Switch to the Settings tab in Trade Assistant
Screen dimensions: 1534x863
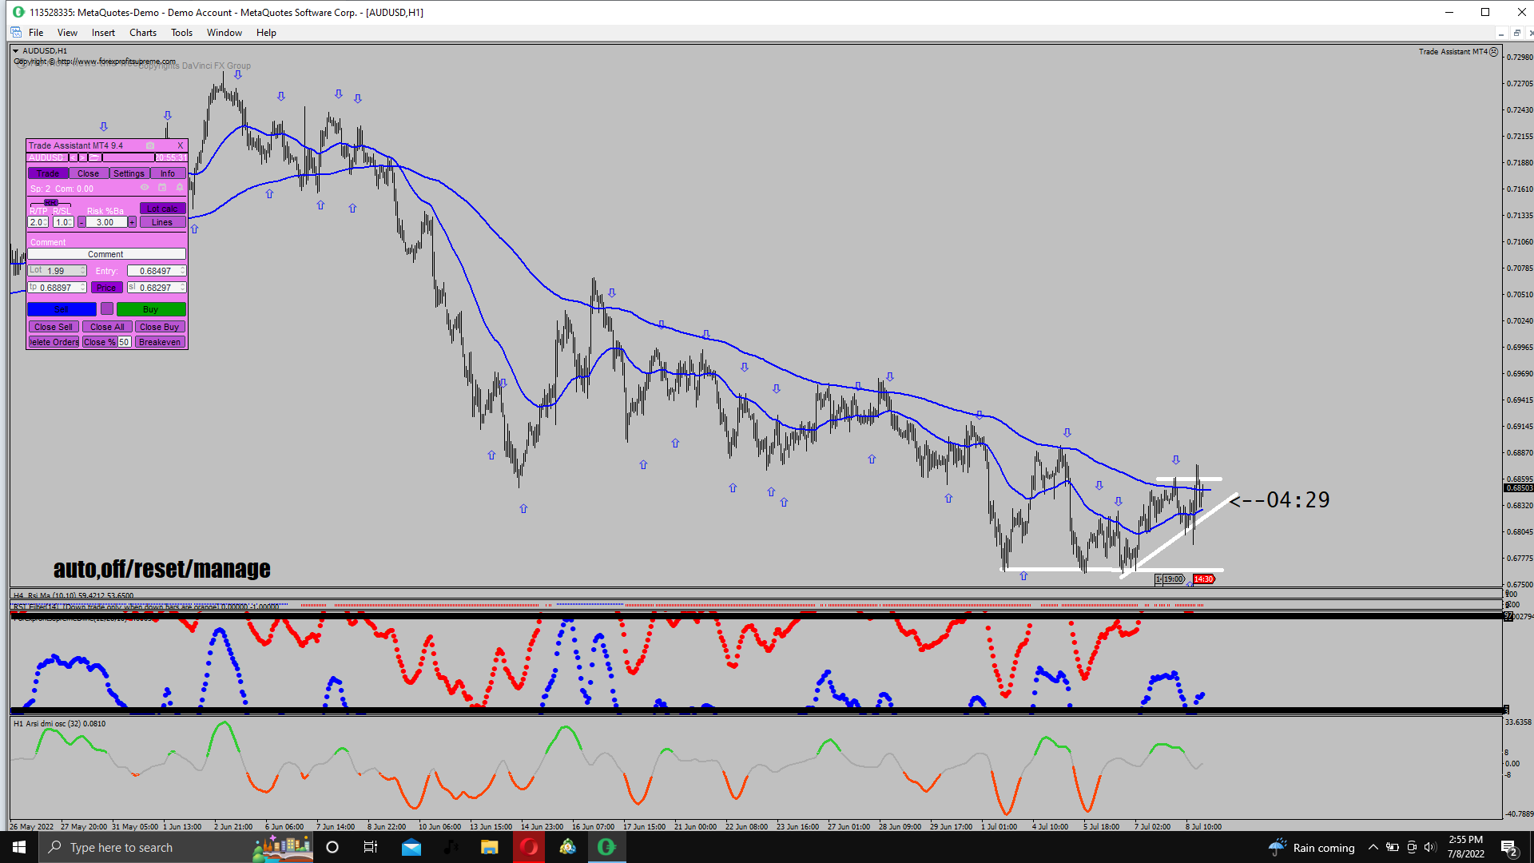(x=129, y=173)
